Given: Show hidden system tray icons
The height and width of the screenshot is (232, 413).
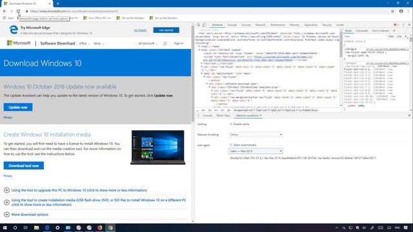Looking at the screenshot, I should click(337, 227).
